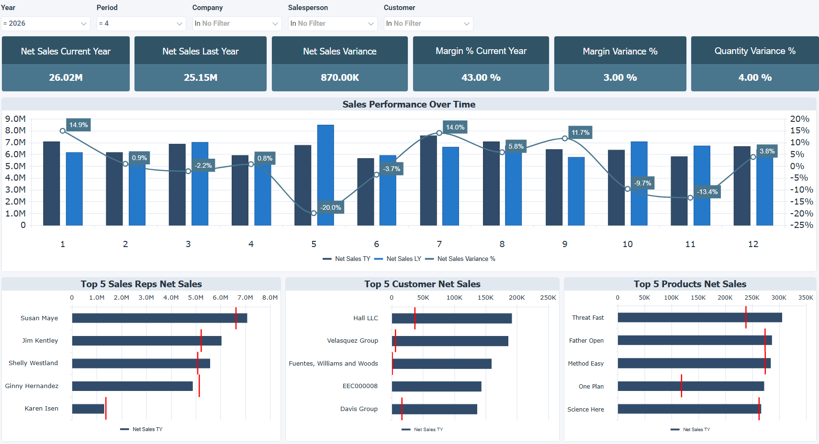Screen dimensions: 819x444
Task: Click the Science Here product bar
Action: coord(689,409)
